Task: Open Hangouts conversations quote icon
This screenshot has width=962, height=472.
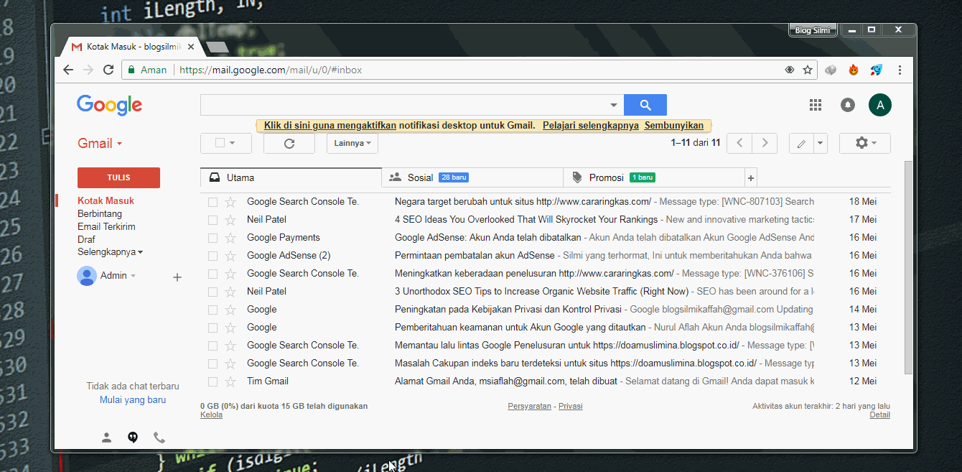Action: click(133, 437)
